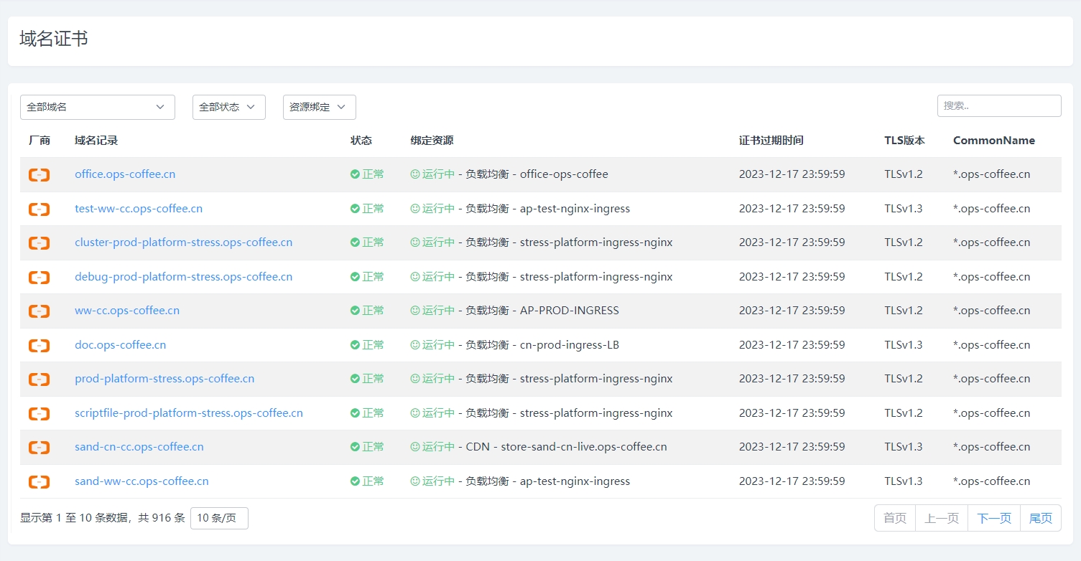Click the vendor icon beside prod-platform-stress.ops-coffee.cn
This screenshot has height=561, width=1081.
39,379
